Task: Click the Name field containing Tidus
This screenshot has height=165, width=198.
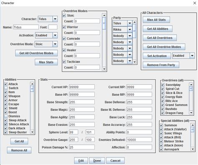Action: click(x=26, y=27)
